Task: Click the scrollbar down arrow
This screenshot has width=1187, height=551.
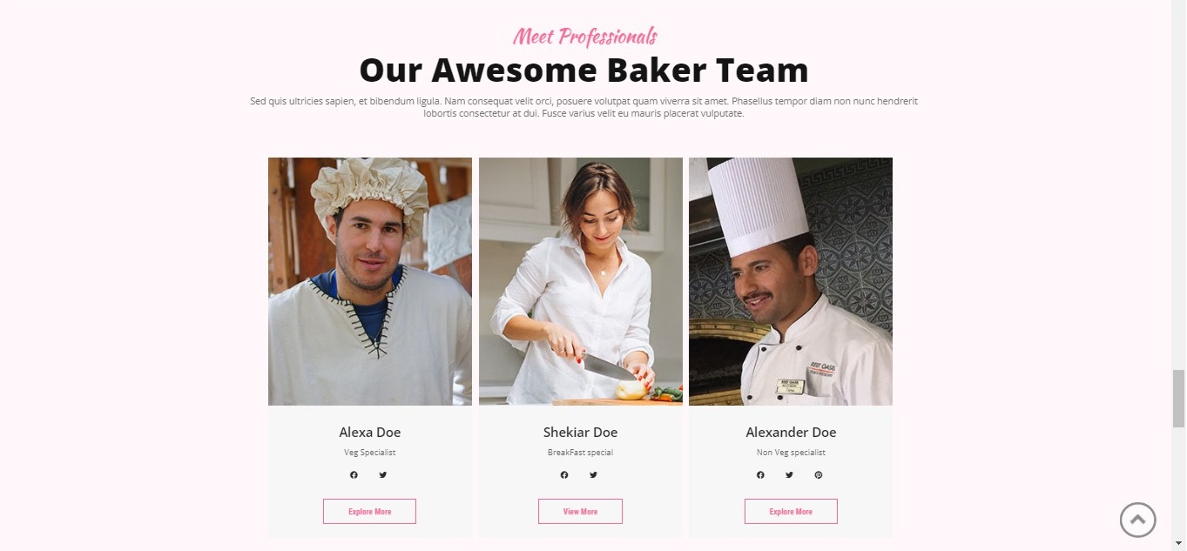Action: [1179, 544]
